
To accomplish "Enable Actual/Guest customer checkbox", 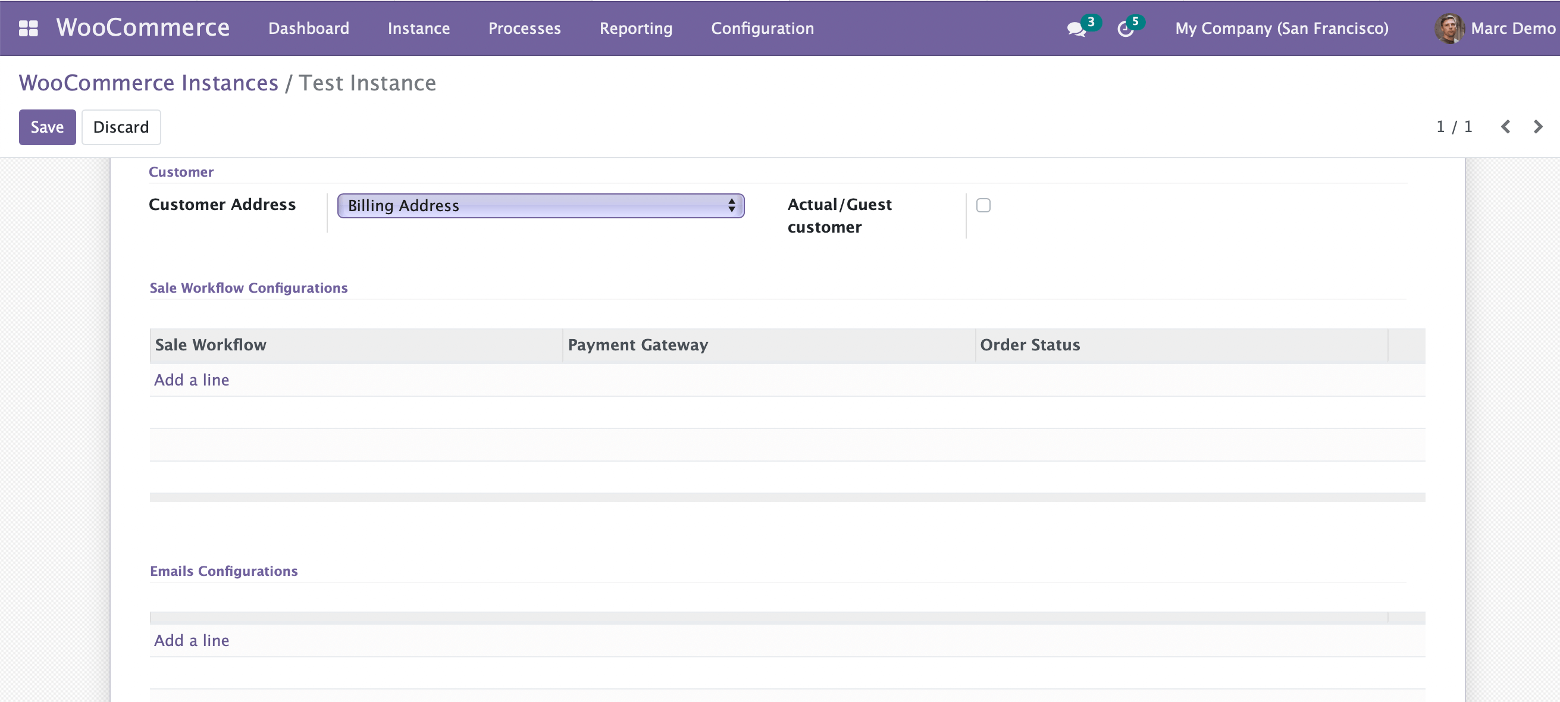I will coord(983,205).
